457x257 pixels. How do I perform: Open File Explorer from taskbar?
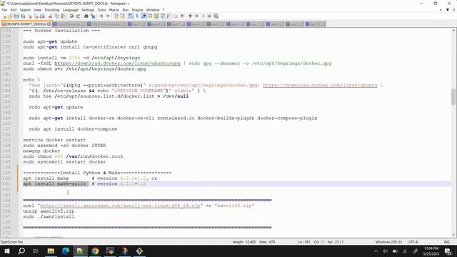click(x=51, y=251)
